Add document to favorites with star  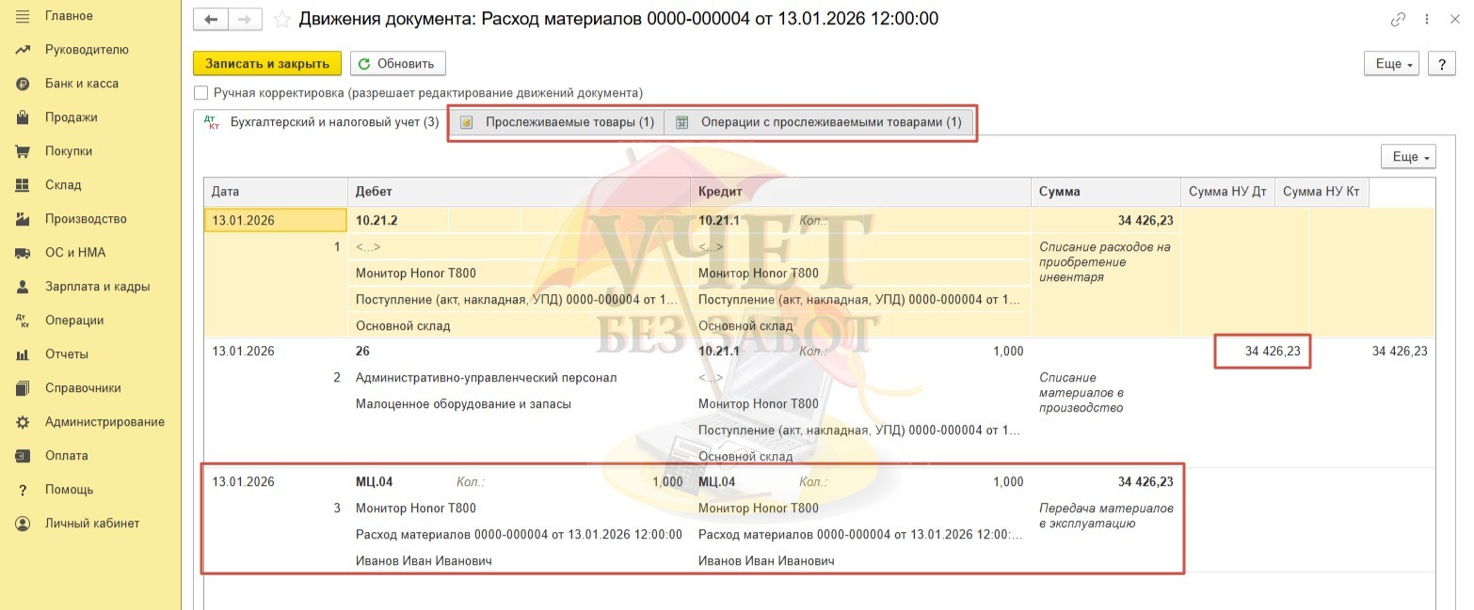pyautogui.click(x=280, y=19)
